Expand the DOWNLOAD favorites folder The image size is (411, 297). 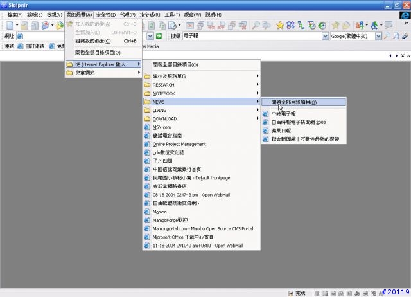click(202, 118)
